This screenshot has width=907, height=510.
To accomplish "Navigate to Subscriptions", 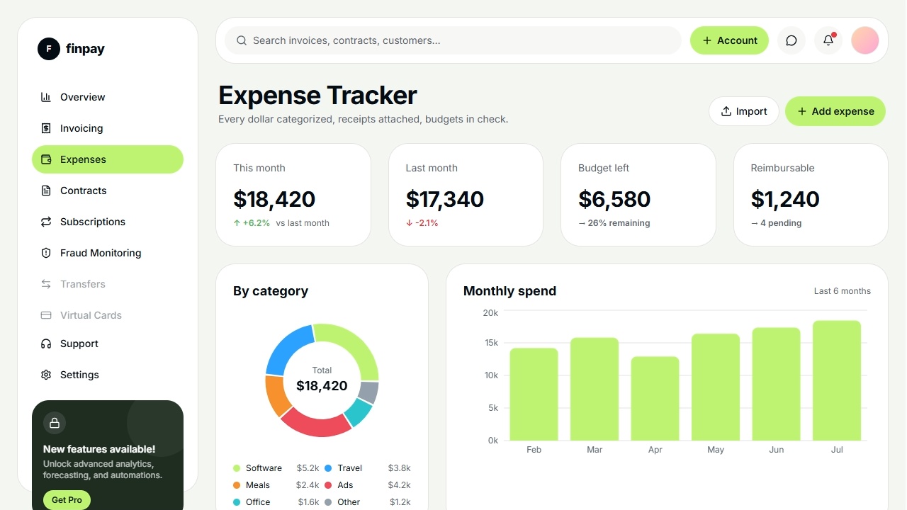I will 108,222.
